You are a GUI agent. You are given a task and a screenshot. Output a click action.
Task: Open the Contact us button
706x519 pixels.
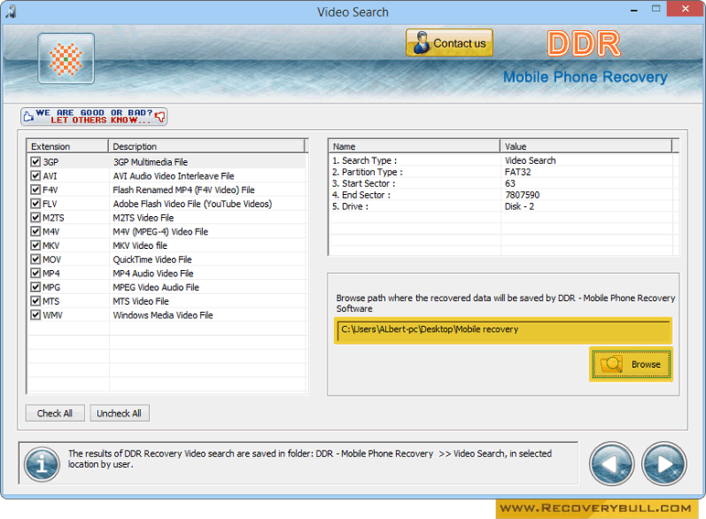(449, 43)
